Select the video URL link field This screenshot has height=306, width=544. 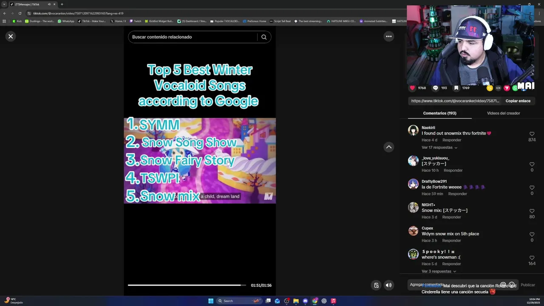[455, 101]
